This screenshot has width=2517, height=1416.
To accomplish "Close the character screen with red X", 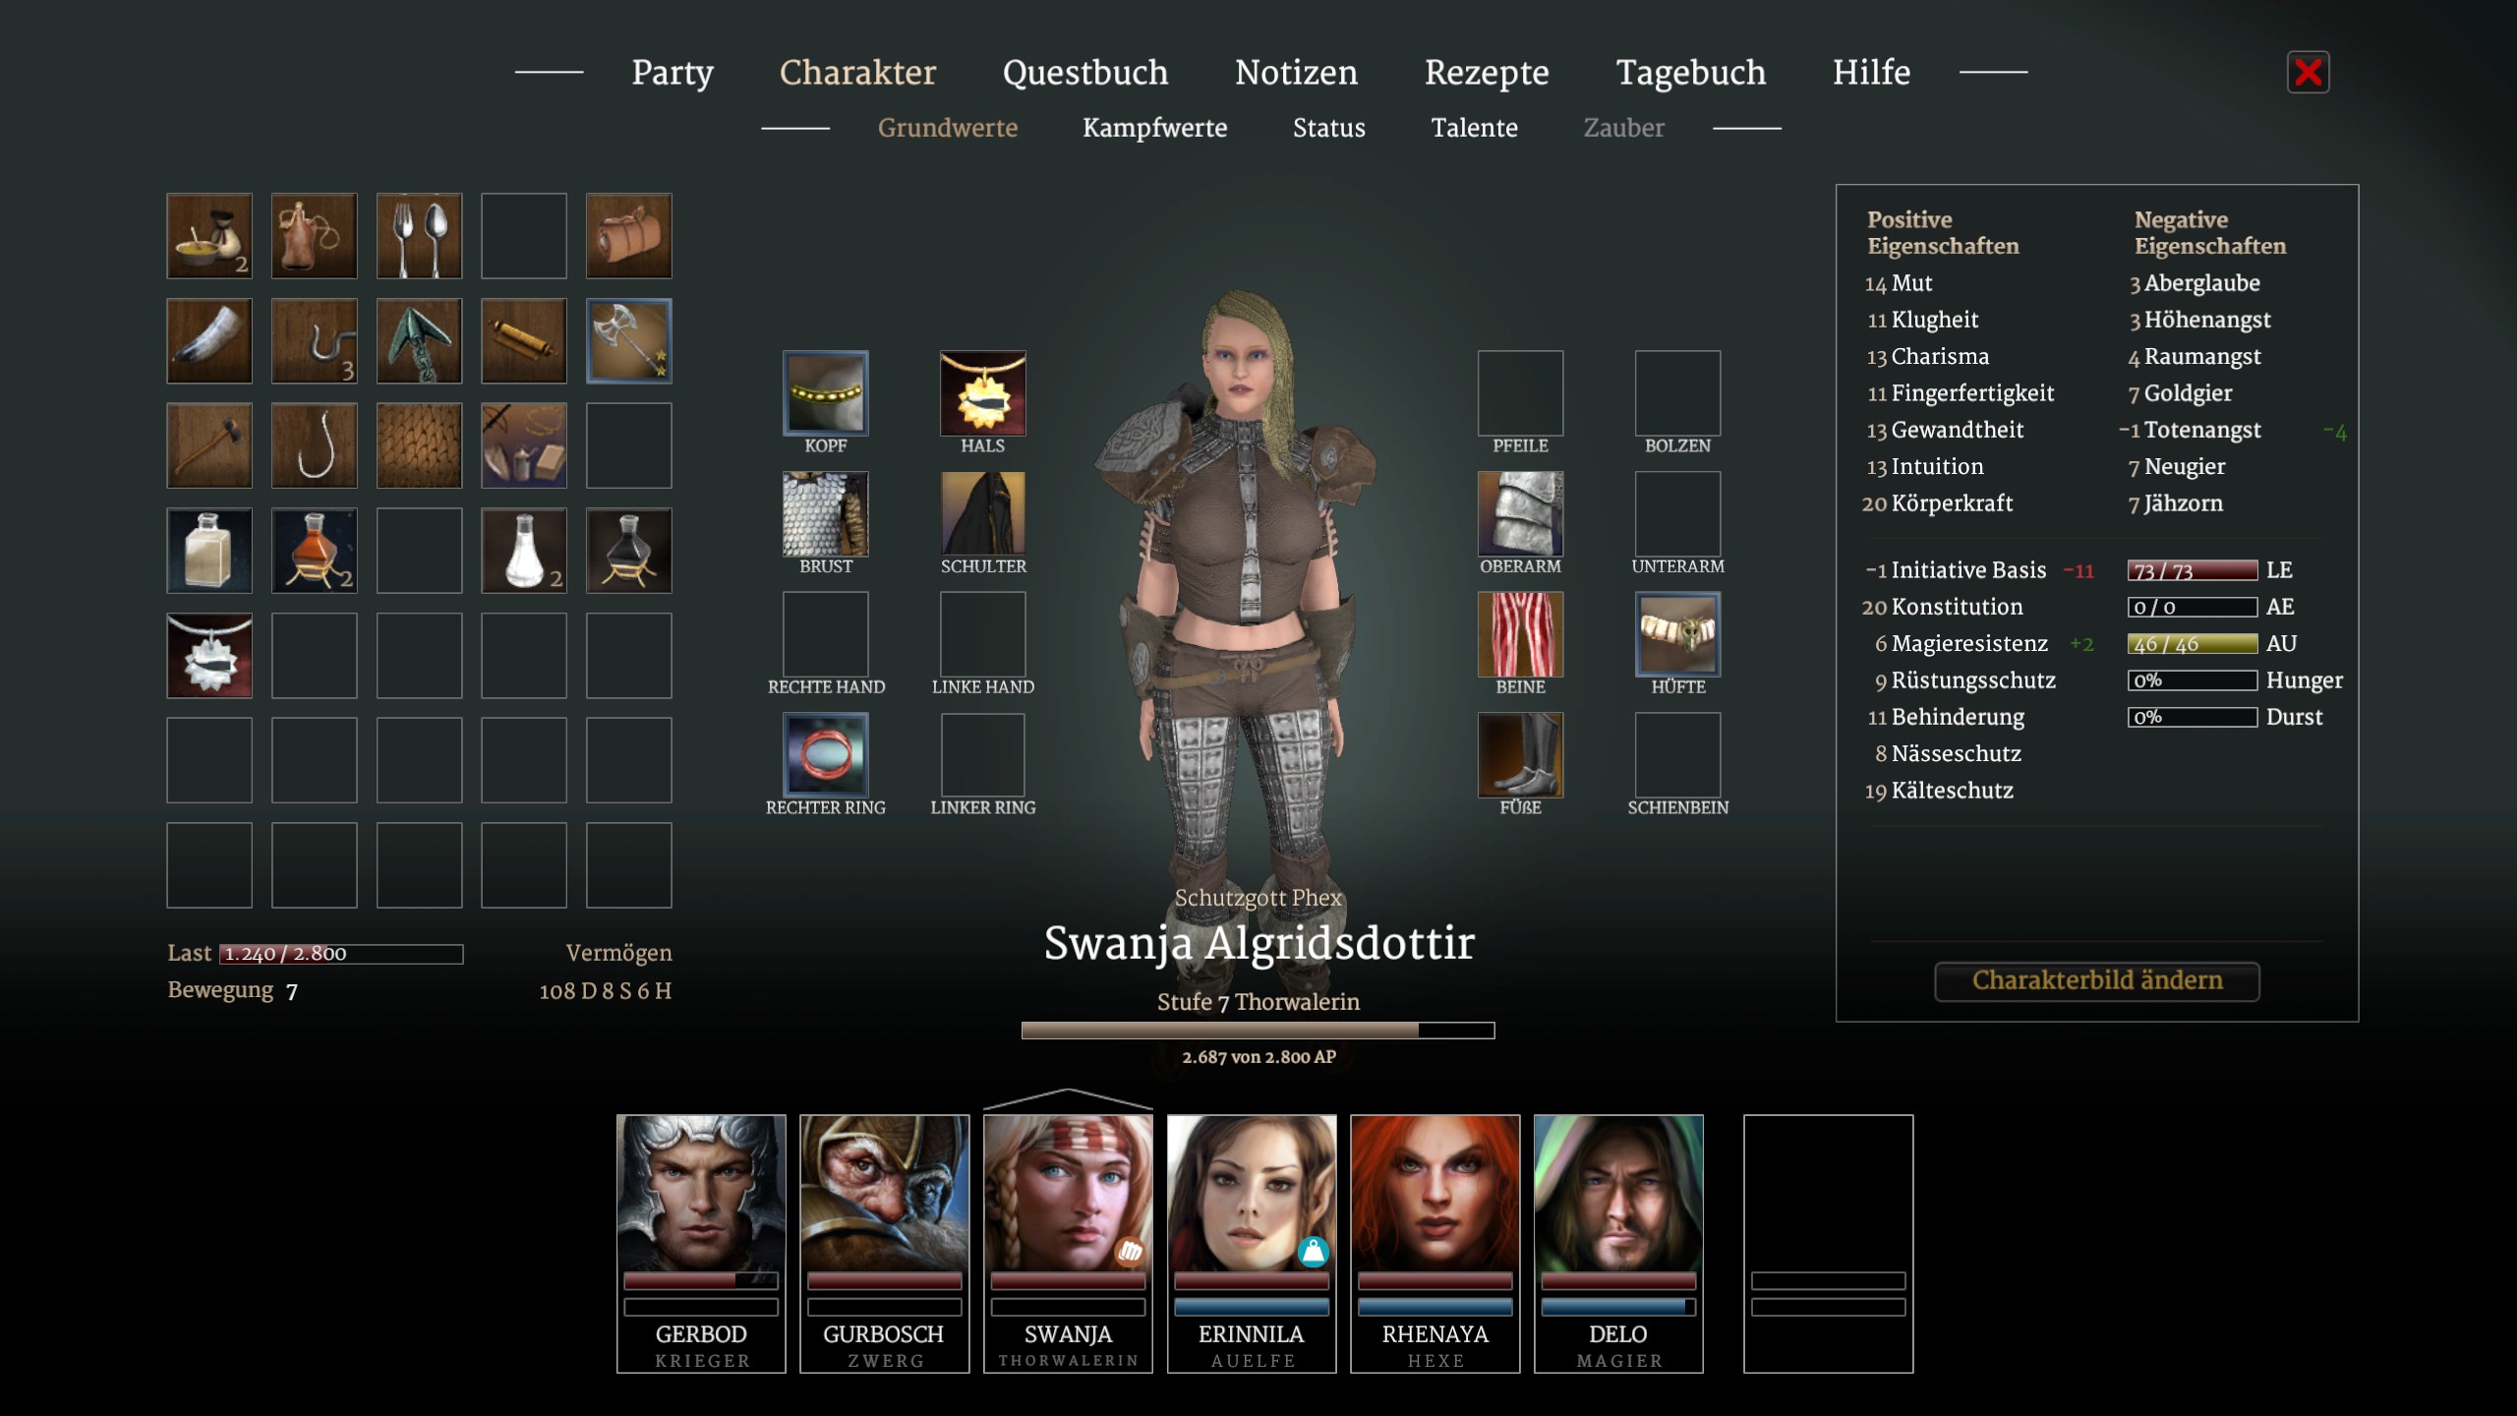I will point(2309,73).
